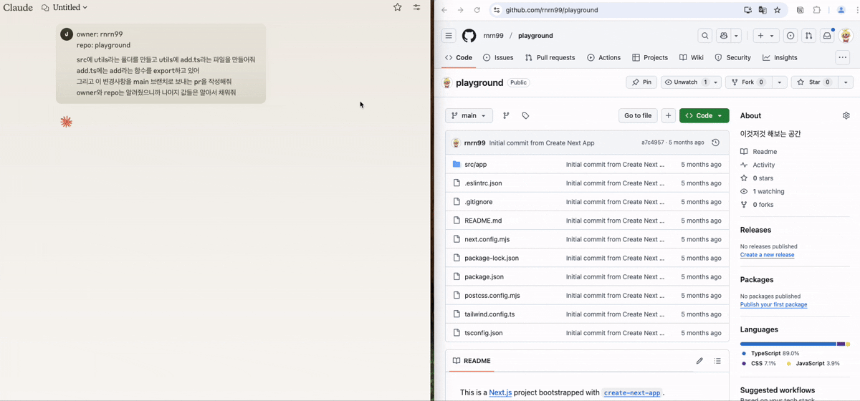The image size is (860, 401).
Task: Expand the Fork options dropdown arrow
Action: [x=780, y=82]
